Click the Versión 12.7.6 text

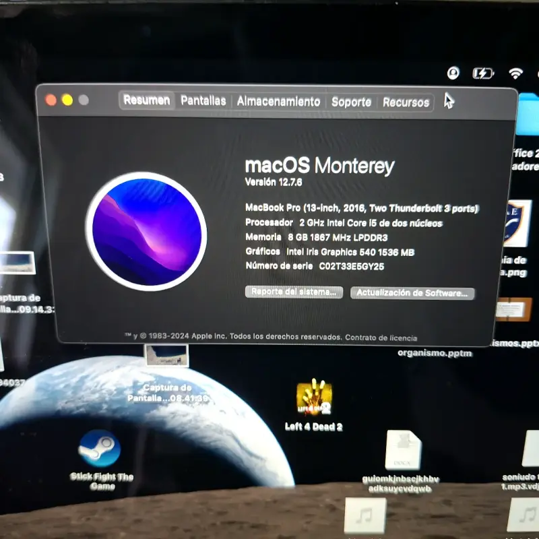click(x=274, y=182)
